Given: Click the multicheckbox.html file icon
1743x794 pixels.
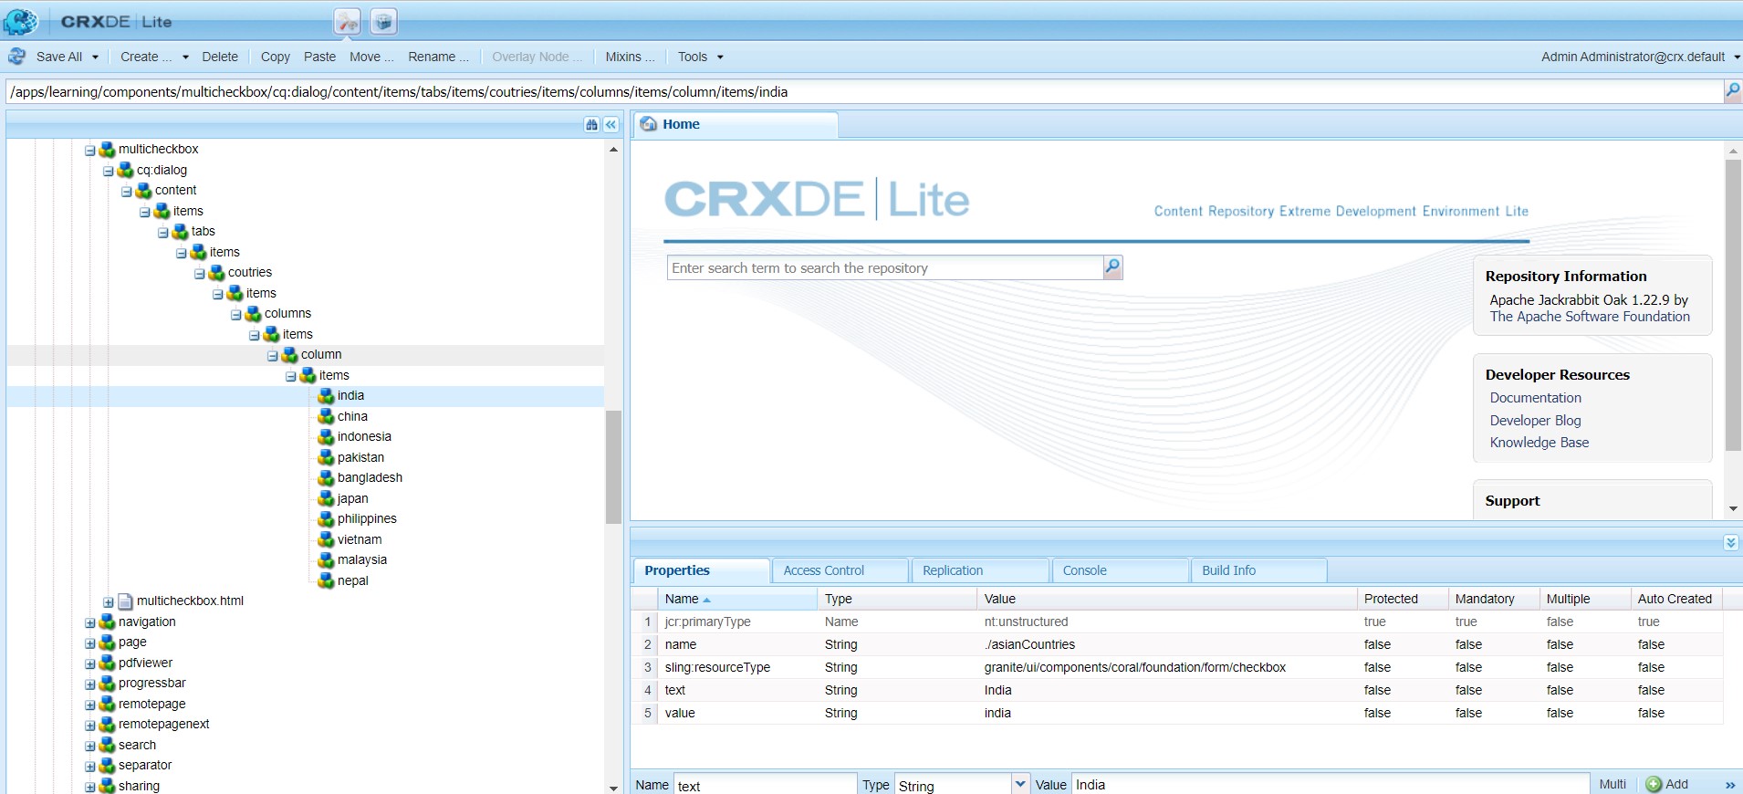Looking at the screenshot, I should (x=126, y=601).
